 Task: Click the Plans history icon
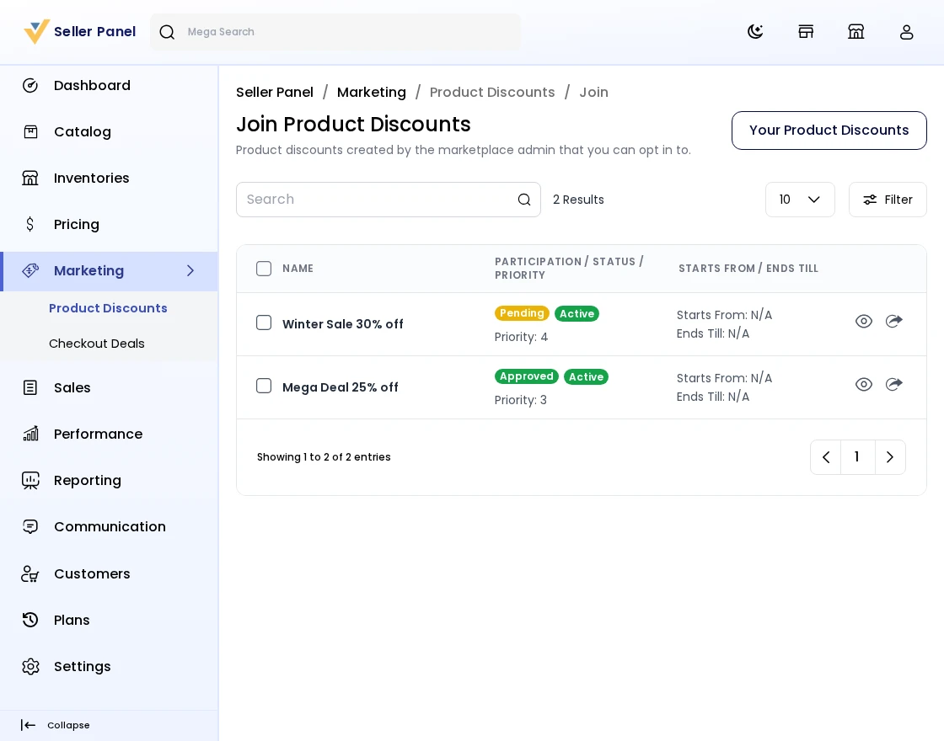(30, 620)
